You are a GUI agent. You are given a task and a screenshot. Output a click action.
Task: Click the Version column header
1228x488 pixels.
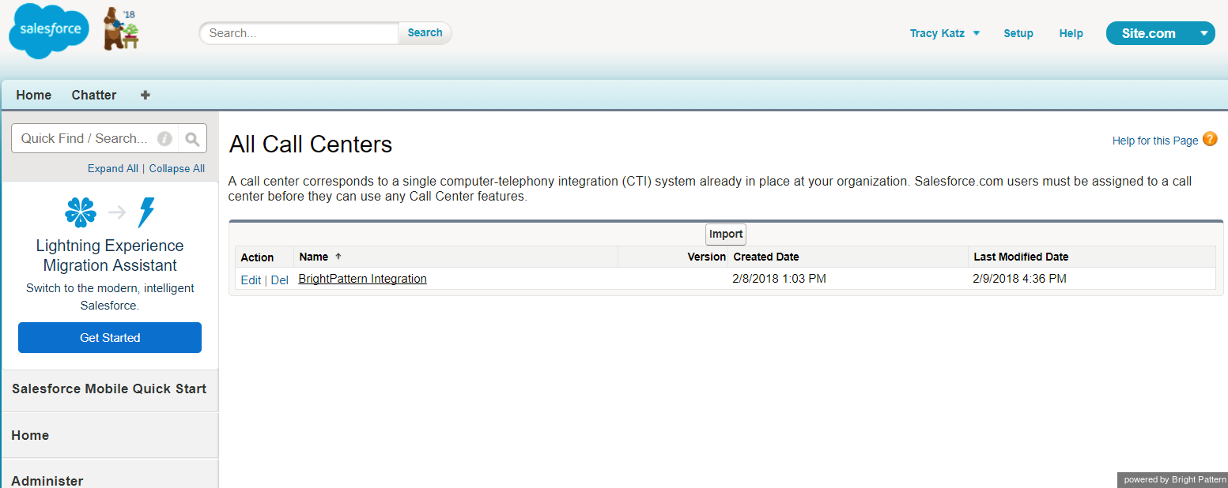(x=706, y=257)
